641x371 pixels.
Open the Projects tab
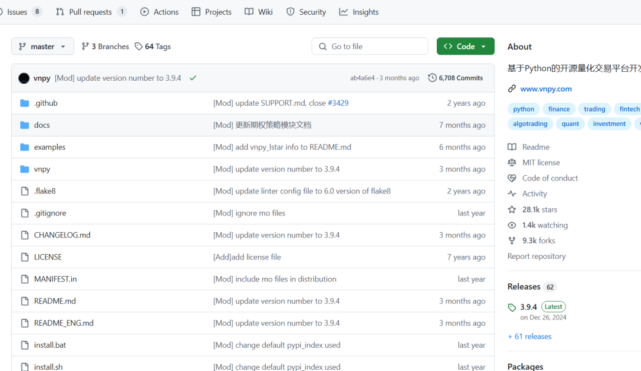211,12
